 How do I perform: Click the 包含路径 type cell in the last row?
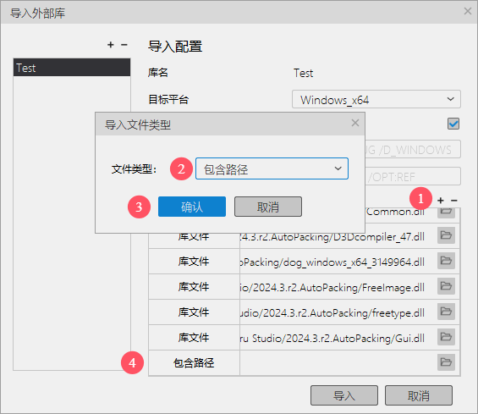pyautogui.click(x=194, y=362)
